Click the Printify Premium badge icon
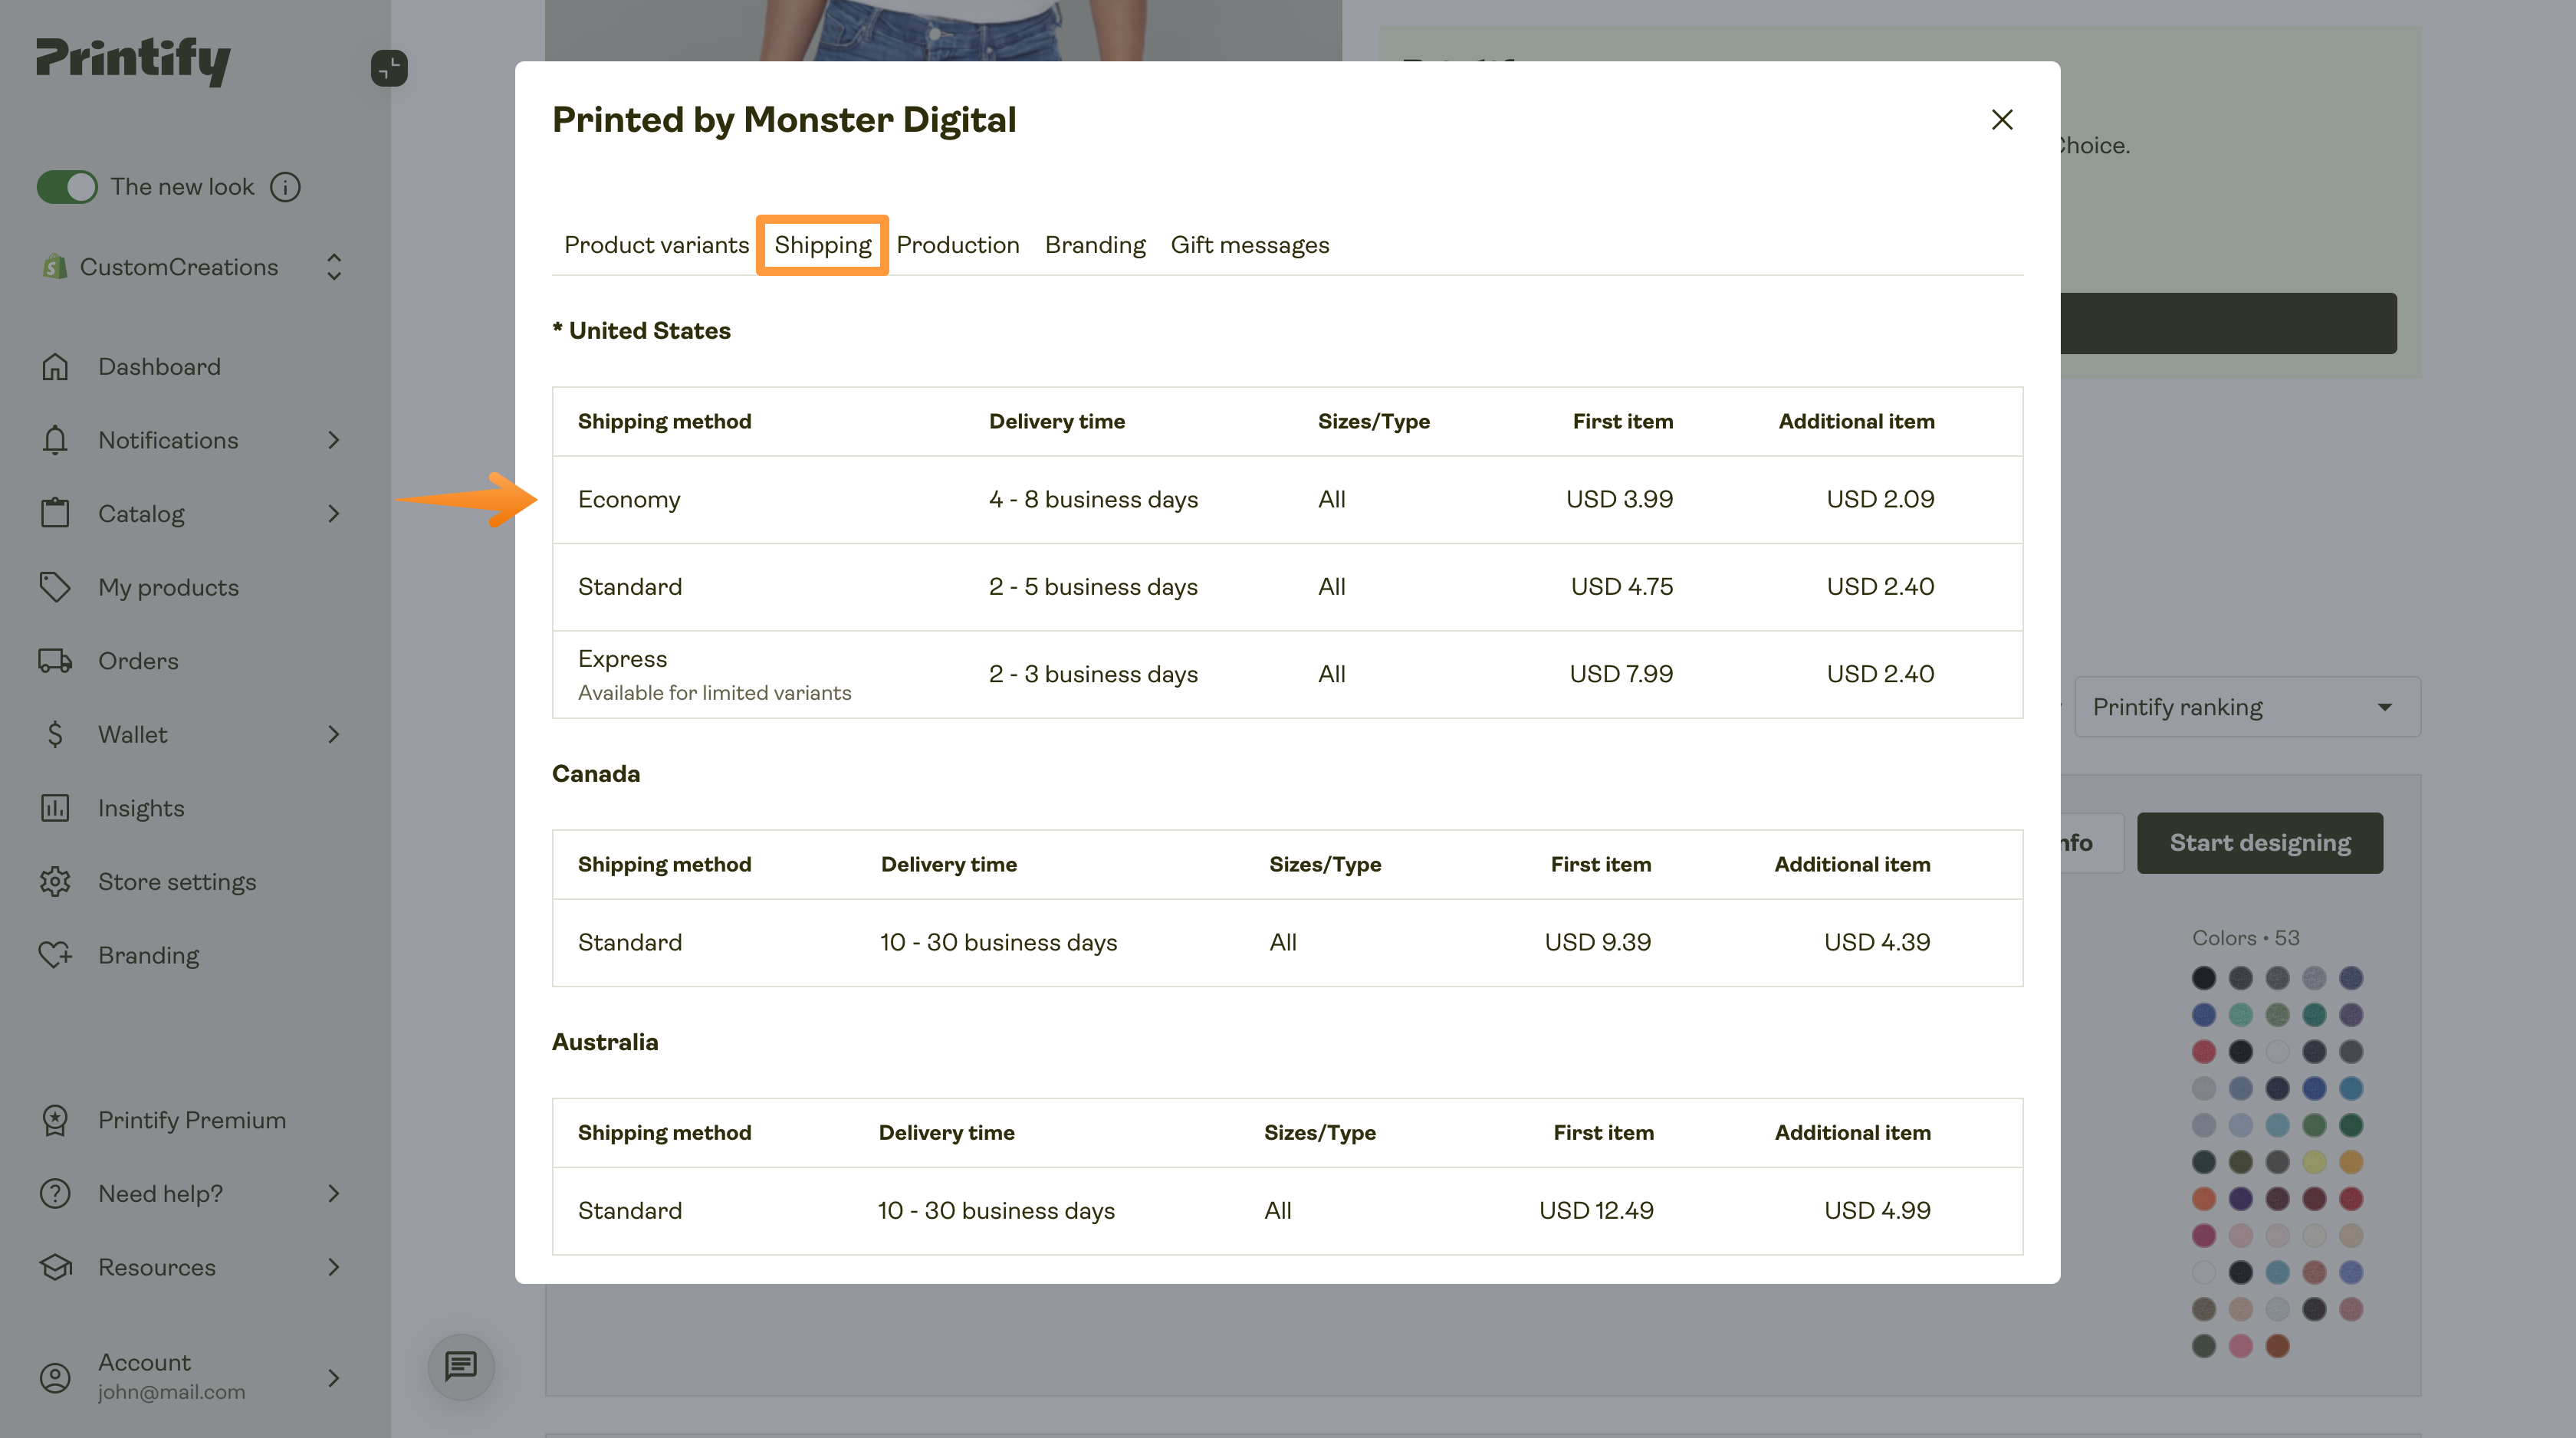Image resolution: width=2576 pixels, height=1438 pixels. [55, 1120]
